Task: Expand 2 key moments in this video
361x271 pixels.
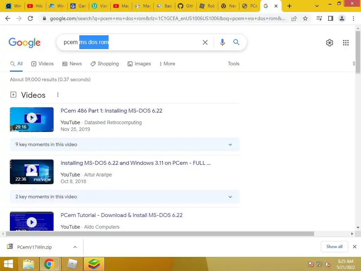Action: pyautogui.click(x=124, y=197)
